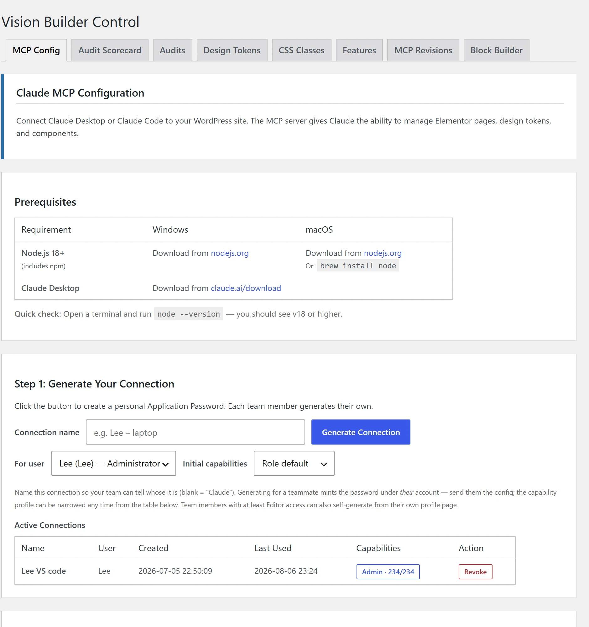Click the 'User' column header in Active Connections
589x627 pixels.
[107, 548]
